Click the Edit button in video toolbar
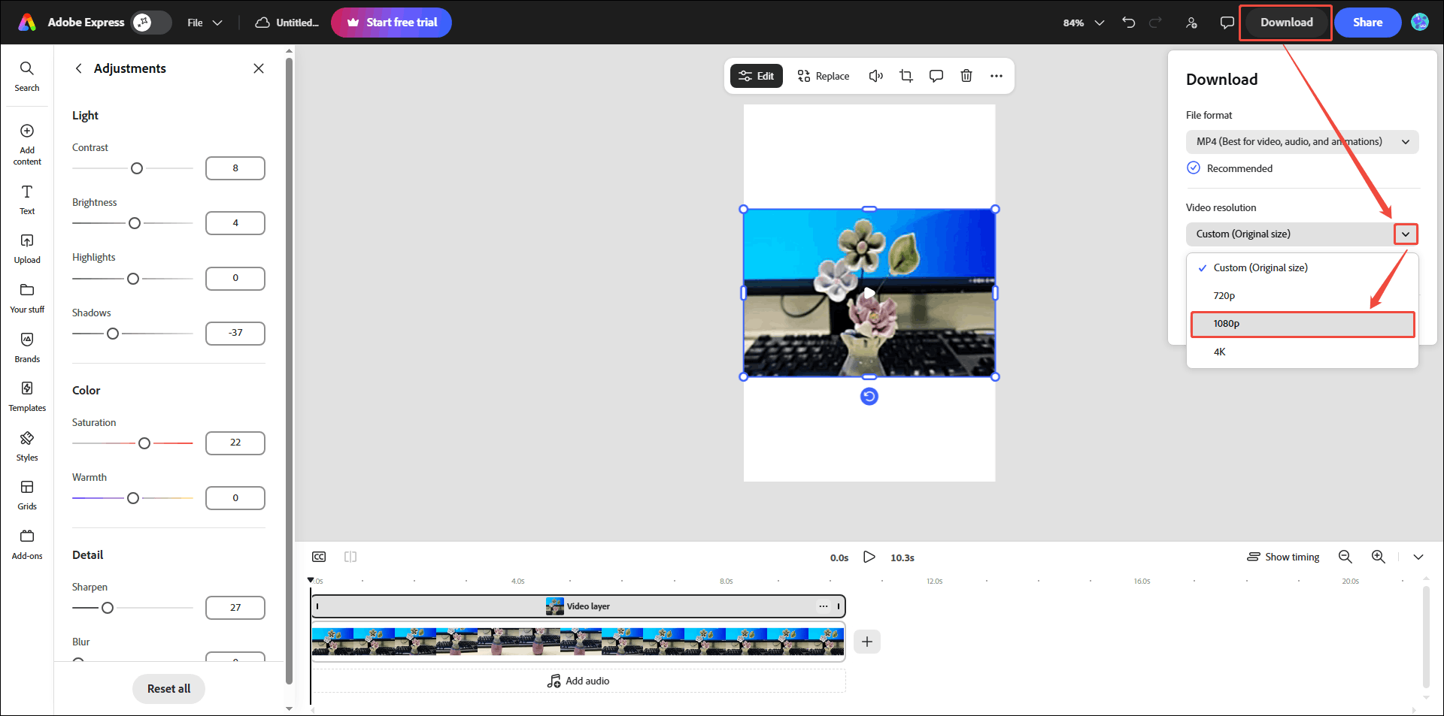 (757, 76)
